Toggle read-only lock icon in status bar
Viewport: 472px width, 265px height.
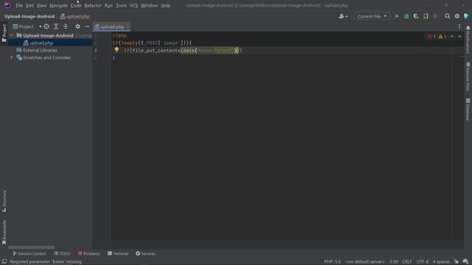[x=457, y=261]
